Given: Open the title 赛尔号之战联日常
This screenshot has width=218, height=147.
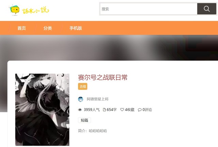Looking at the screenshot, I should point(103,77).
